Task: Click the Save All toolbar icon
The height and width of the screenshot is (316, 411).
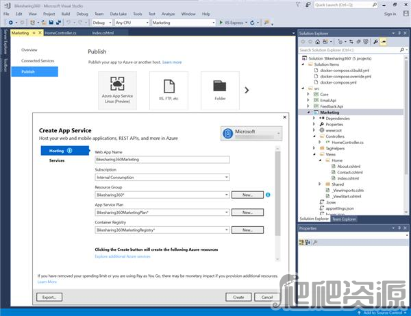Action: tap(58, 23)
